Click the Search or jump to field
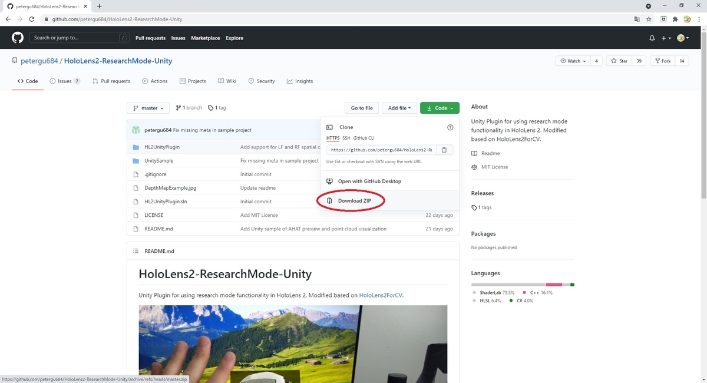707x383 pixels. pos(79,38)
